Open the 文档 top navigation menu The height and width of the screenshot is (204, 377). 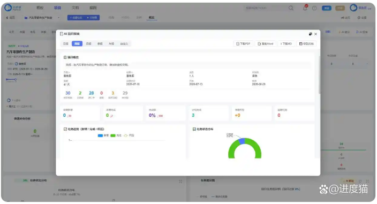[76, 7]
